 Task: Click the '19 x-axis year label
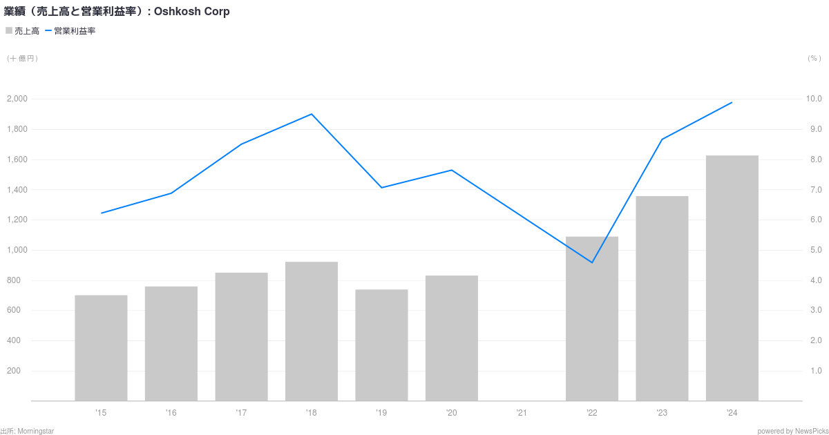[381, 413]
